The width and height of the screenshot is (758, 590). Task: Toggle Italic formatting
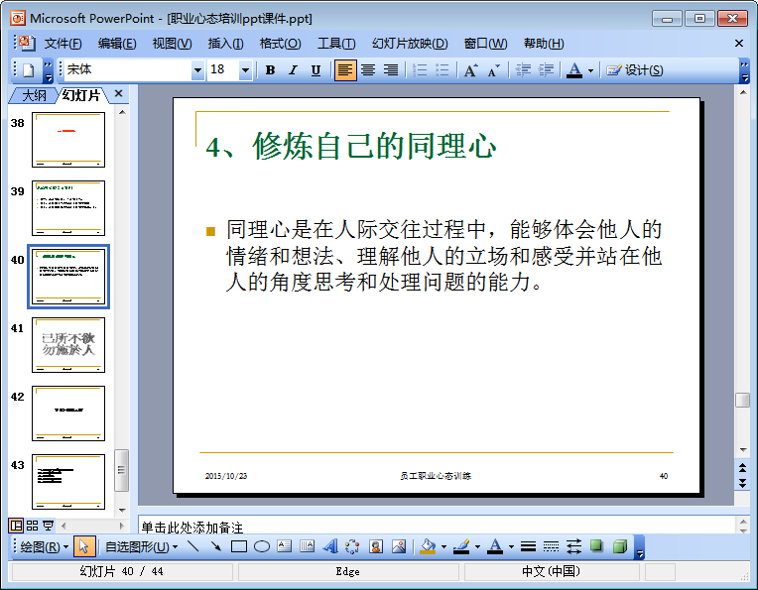293,70
